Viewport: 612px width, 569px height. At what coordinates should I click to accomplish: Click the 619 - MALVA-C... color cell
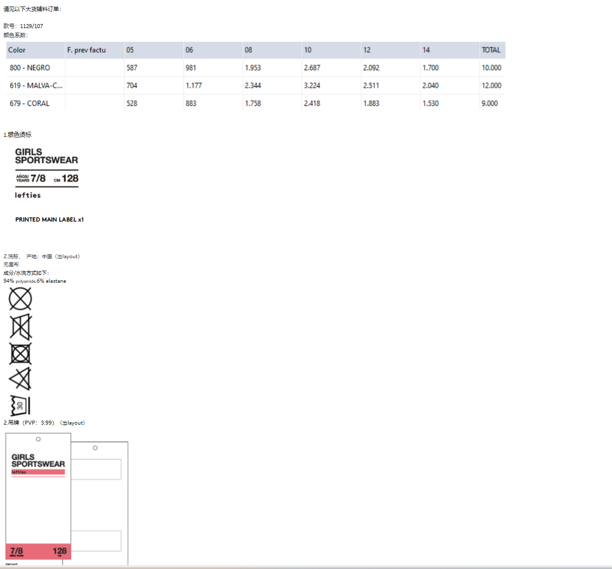tap(36, 86)
